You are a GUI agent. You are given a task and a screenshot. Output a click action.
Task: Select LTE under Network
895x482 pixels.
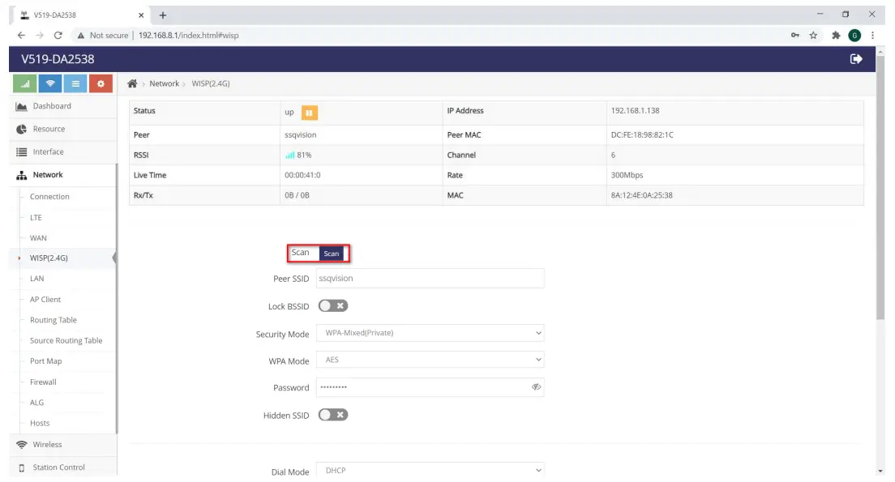point(36,218)
